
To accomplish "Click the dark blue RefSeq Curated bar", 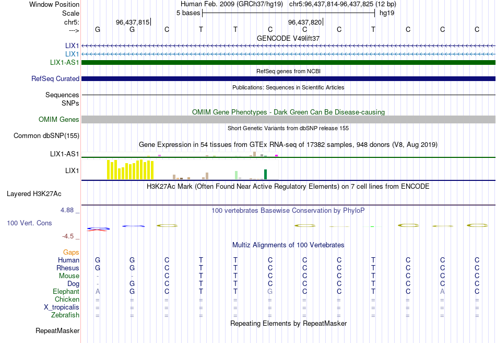I will tap(288, 78).
